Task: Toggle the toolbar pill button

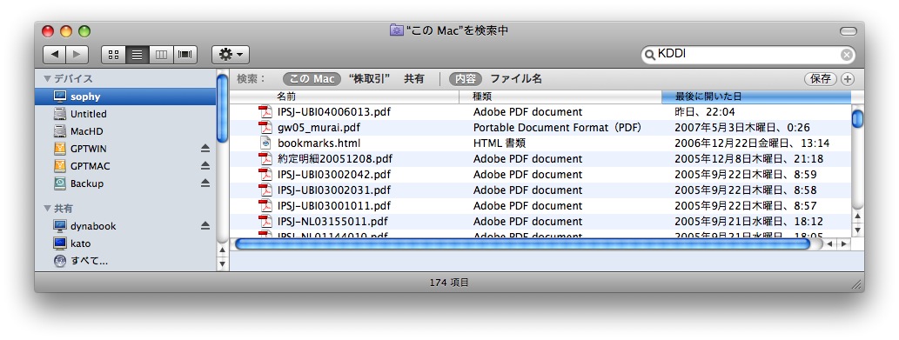Action: coord(848,31)
